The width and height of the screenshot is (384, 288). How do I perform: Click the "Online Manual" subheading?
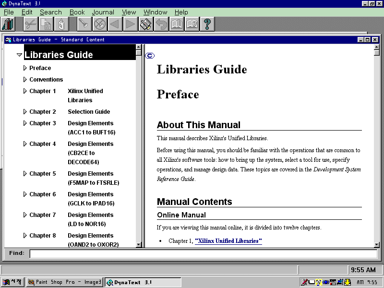point(181,215)
